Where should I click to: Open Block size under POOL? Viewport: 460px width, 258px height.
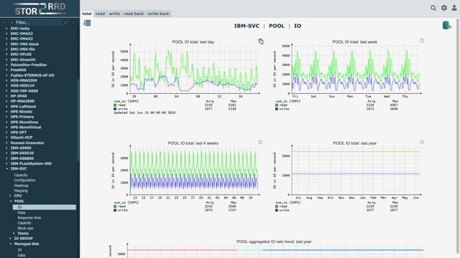pyautogui.click(x=25, y=228)
